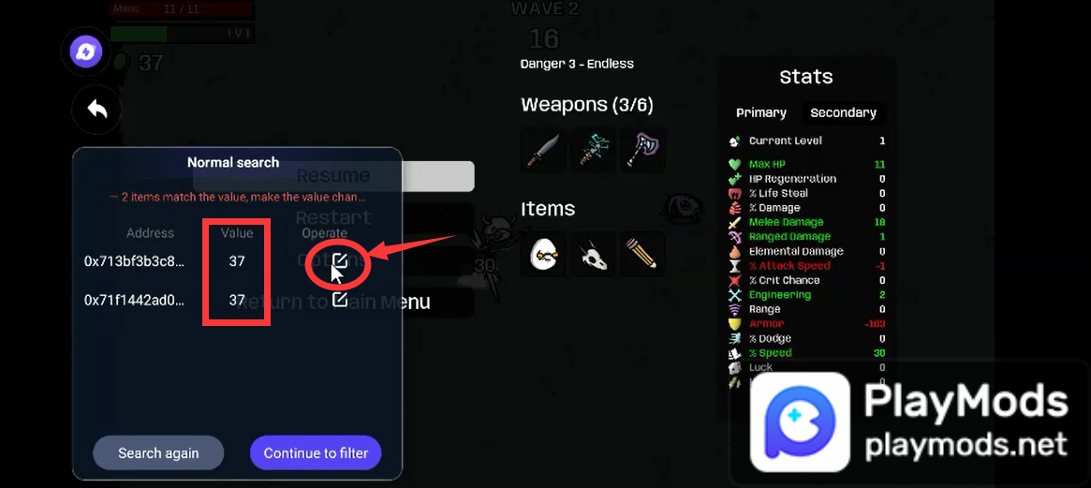
Task: Click the Armor shield stat icon
Action: pos(735,324)
